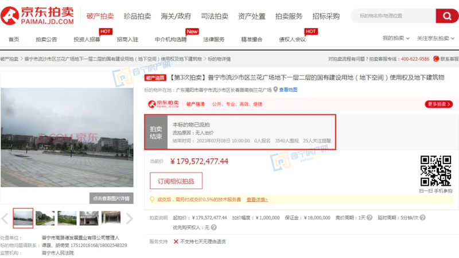
Task: Open the 查看详情 service fee link
Action: pos(257,200)
